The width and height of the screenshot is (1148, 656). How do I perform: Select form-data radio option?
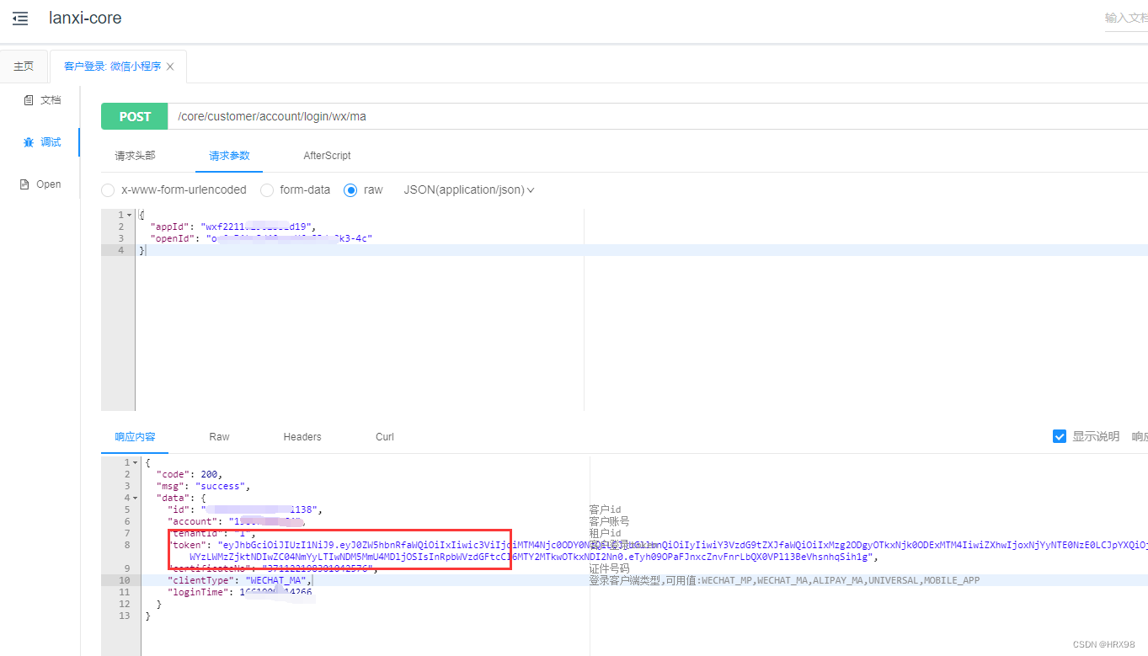click(267, 190)
